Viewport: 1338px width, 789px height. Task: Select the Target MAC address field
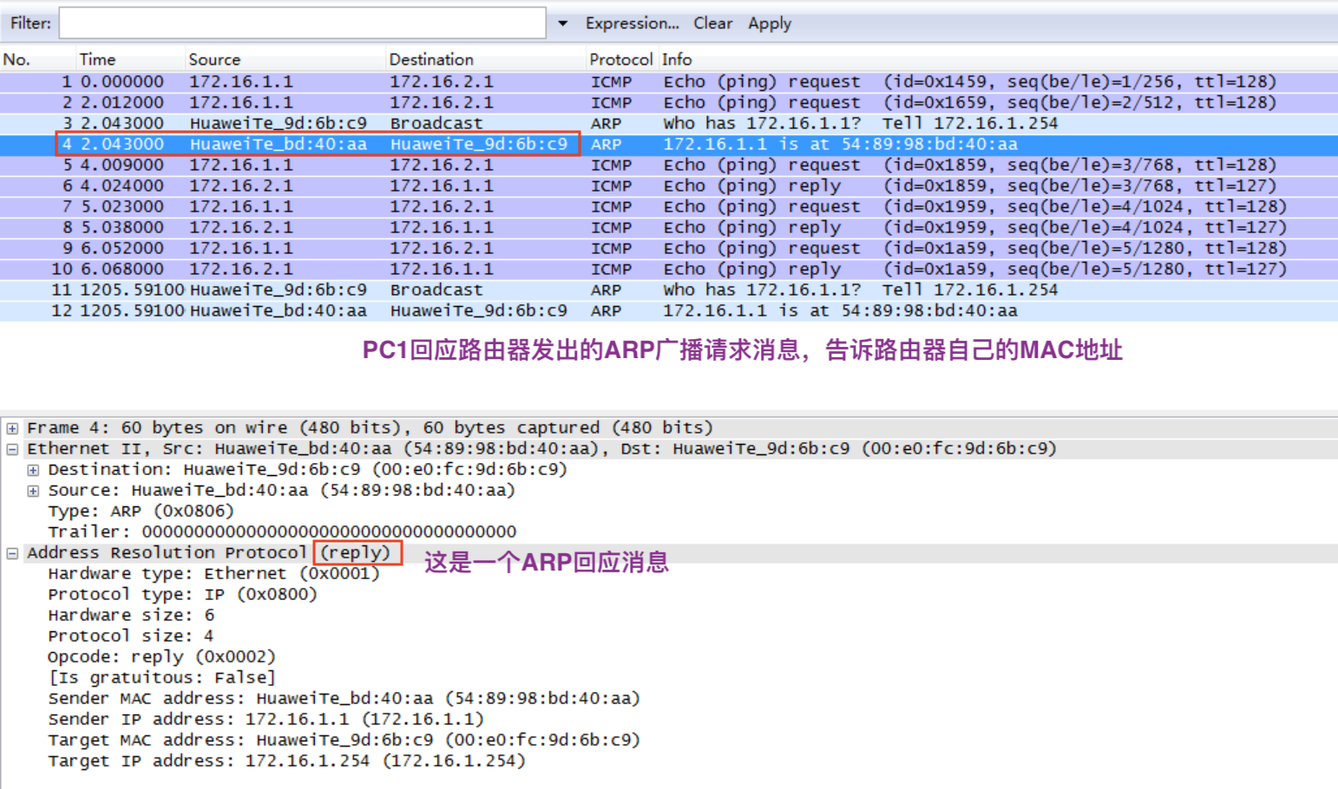[344, 740]
